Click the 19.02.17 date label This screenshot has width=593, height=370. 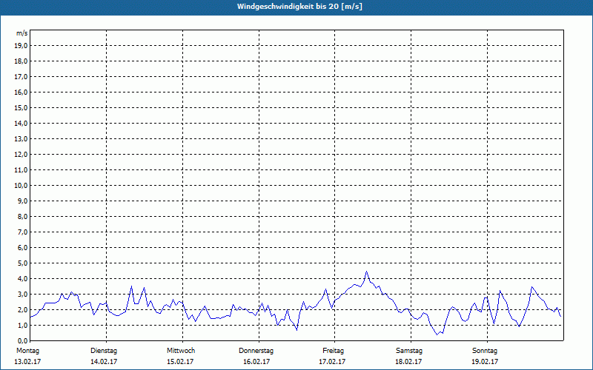point(485,362)
